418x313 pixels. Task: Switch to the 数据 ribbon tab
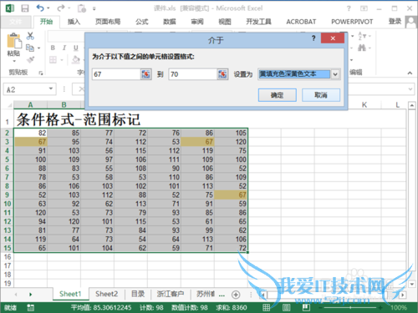coord(170,22)
